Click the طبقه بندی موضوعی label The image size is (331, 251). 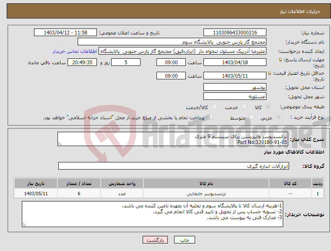pos(302,107)
